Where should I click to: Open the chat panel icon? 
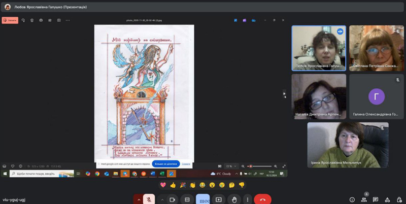(376, 199)
